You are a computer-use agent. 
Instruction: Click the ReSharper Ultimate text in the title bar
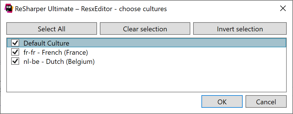[x=44, y=9]
